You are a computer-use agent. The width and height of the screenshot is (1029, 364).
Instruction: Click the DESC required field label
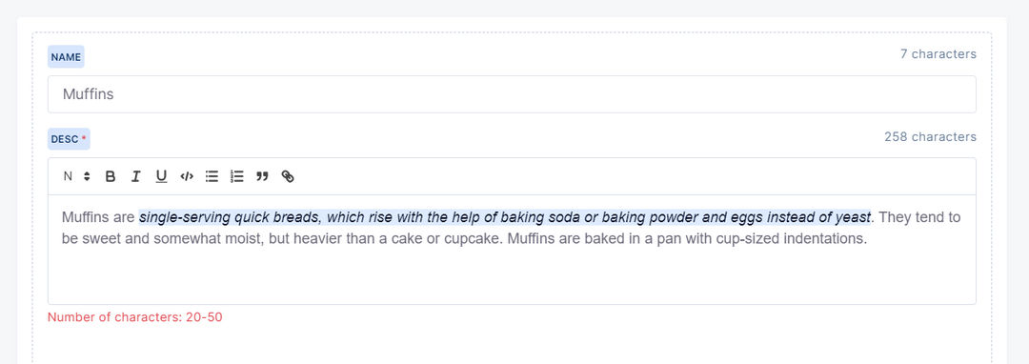69,139
